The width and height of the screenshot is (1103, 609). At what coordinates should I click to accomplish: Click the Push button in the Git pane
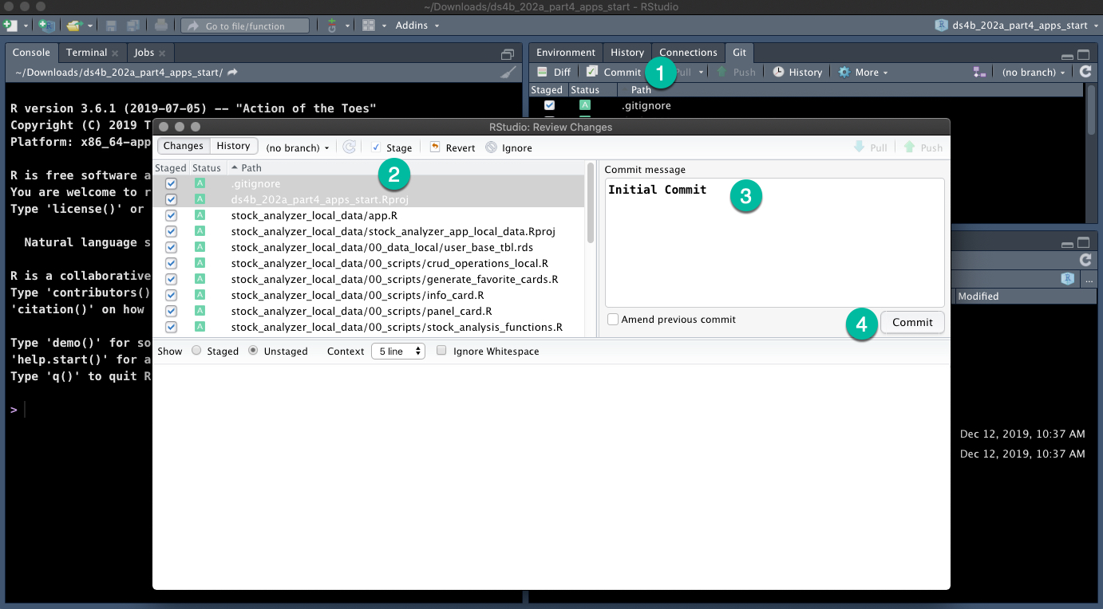point(736,73)
